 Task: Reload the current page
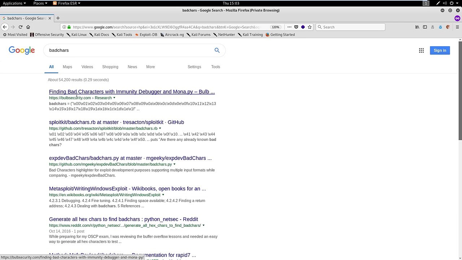pos(21,27)
